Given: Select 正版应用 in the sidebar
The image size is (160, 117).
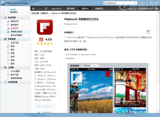Looking at the screenshot, I should point(15,28).
